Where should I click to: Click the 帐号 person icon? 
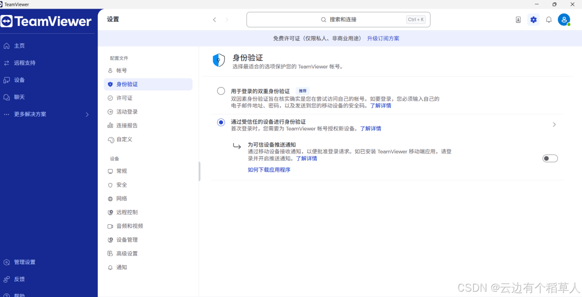coord(110,70)
